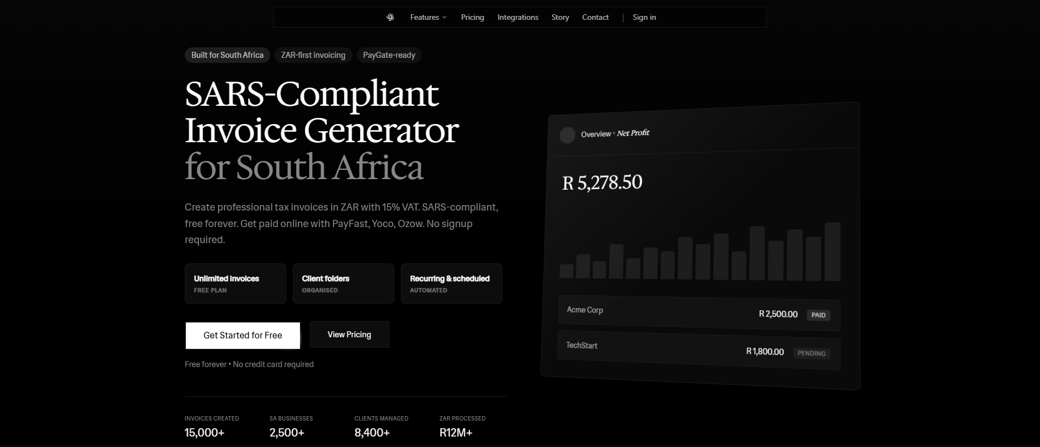Click the Built for South Africa badge
Image resolution: width=1040 pixels, height=447 pixels.
tap(227, 55)
